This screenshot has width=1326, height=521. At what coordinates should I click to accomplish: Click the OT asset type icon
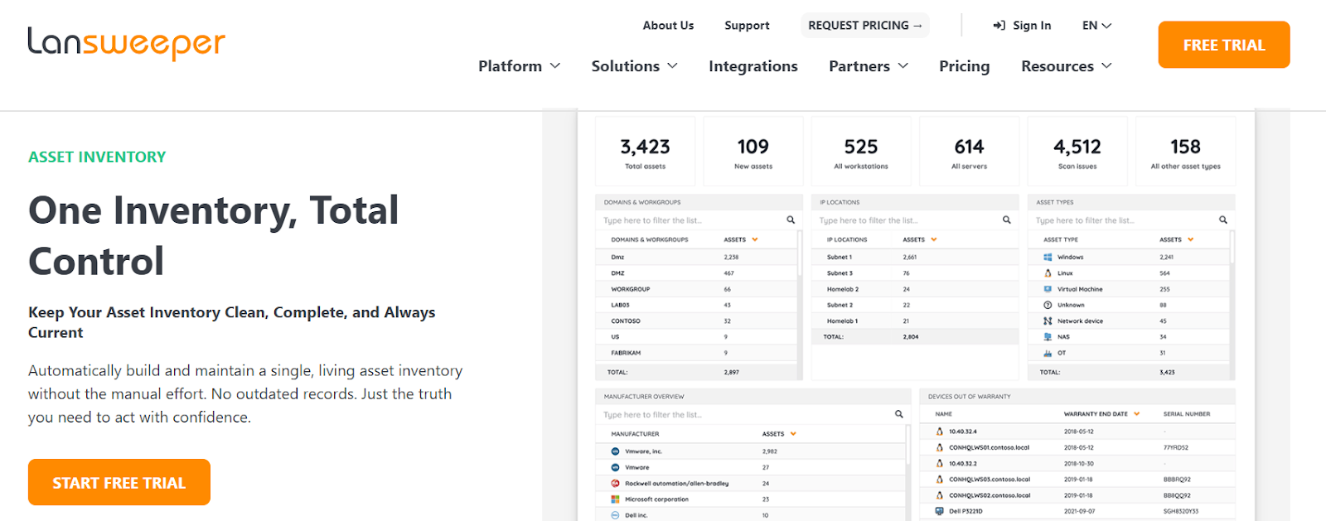(1048, 353)
